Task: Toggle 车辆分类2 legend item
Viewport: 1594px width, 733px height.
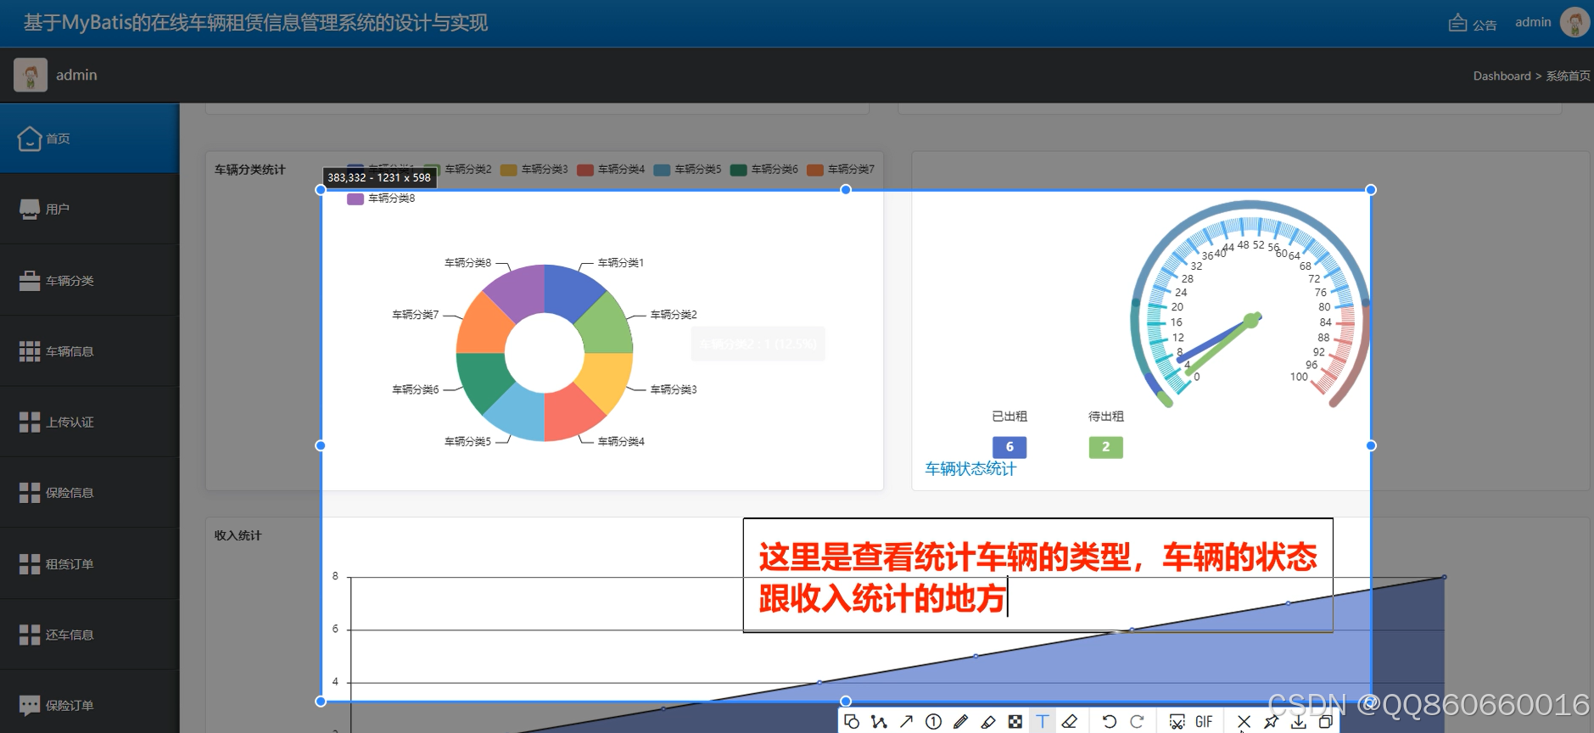Action: (x=458, y=170)
